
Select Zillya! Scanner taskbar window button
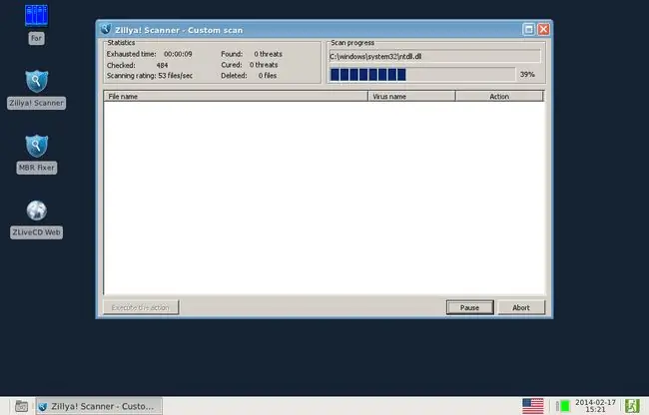click(x=99, y=406)
